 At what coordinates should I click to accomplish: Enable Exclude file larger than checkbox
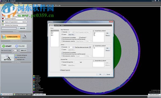coord(62,62)
